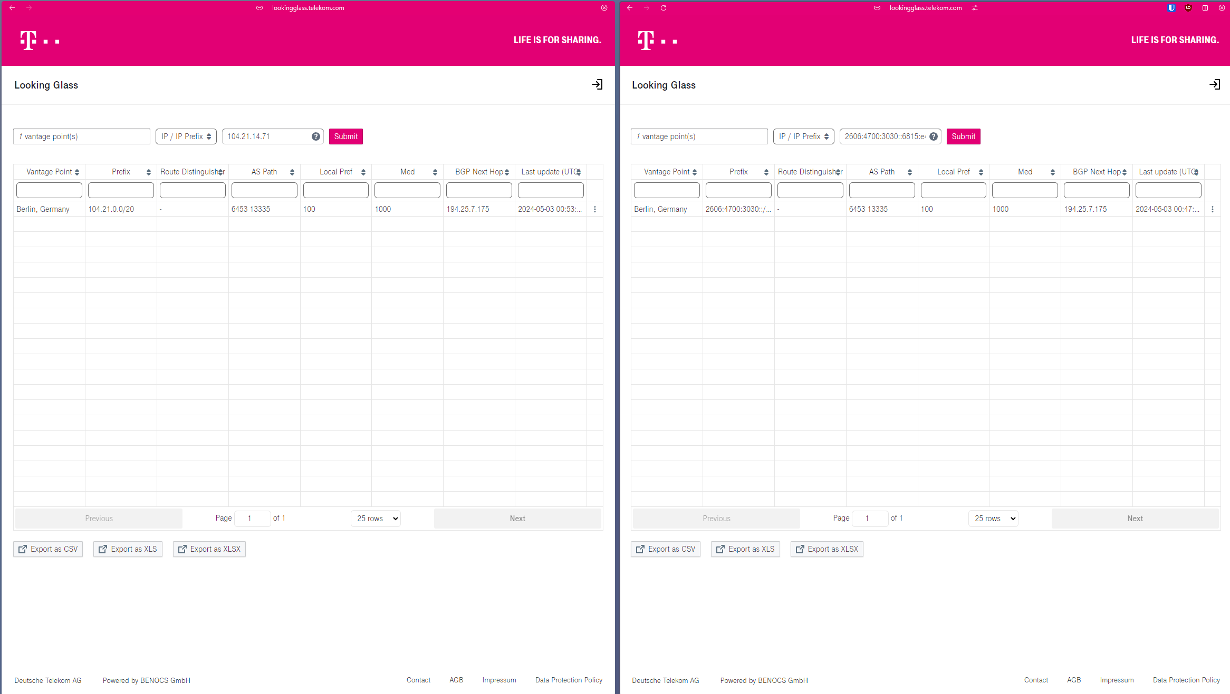Open Data Protection Policy in right footer

tap(1186, 680)
